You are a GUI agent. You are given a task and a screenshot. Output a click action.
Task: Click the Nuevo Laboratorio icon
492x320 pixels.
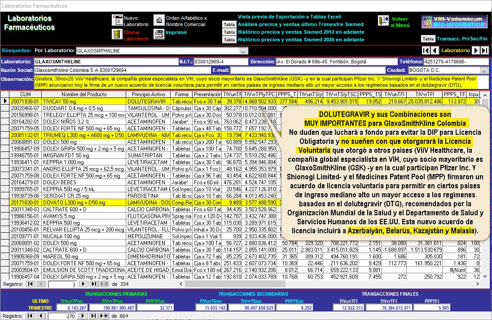coord(117,20)
